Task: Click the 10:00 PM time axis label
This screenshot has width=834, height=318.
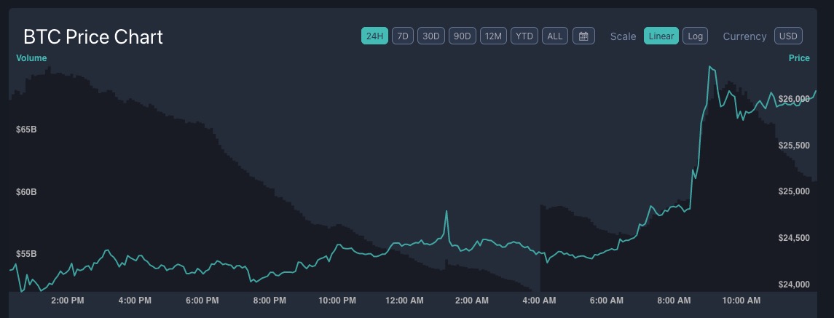Action: (337, 301)
